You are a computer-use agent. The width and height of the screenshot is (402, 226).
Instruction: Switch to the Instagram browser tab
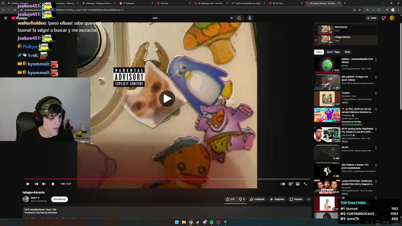136,3
